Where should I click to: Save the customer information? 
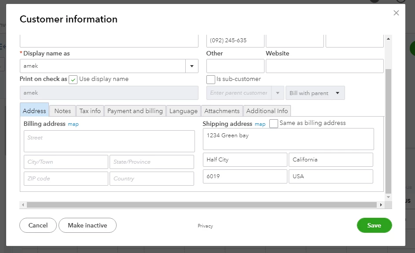point(374,225)
